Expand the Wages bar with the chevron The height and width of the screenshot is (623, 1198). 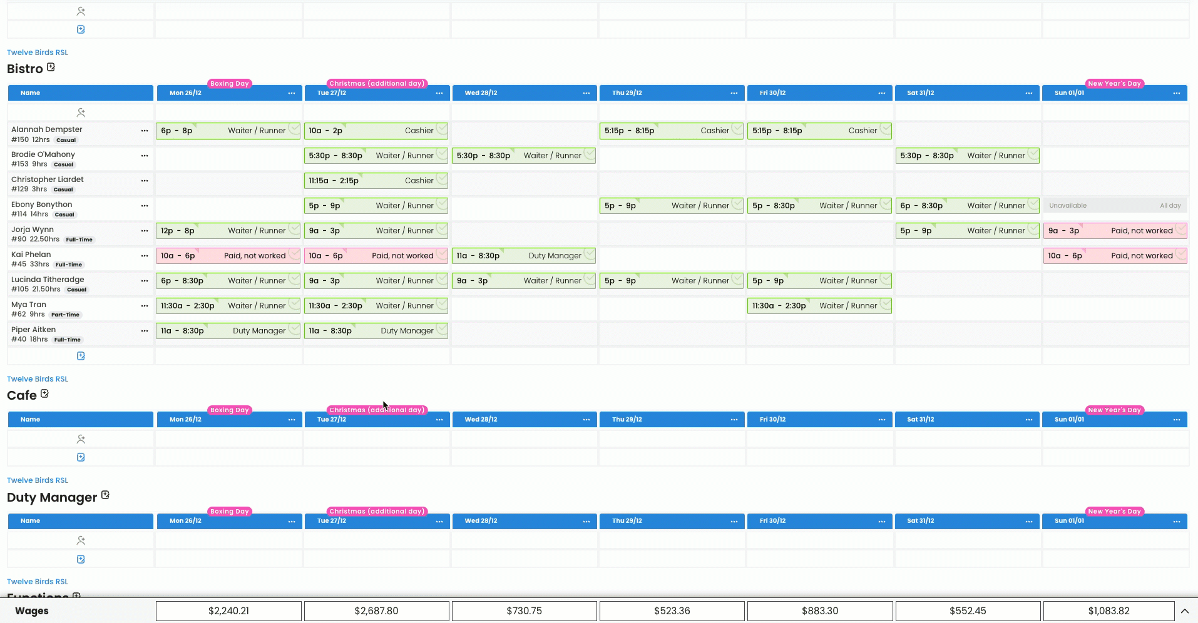[1184, 611]
